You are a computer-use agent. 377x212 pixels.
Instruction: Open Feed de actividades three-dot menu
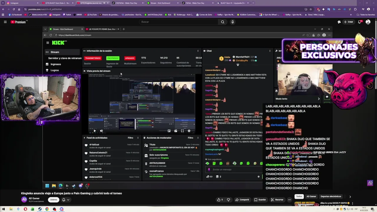point(138,138)
